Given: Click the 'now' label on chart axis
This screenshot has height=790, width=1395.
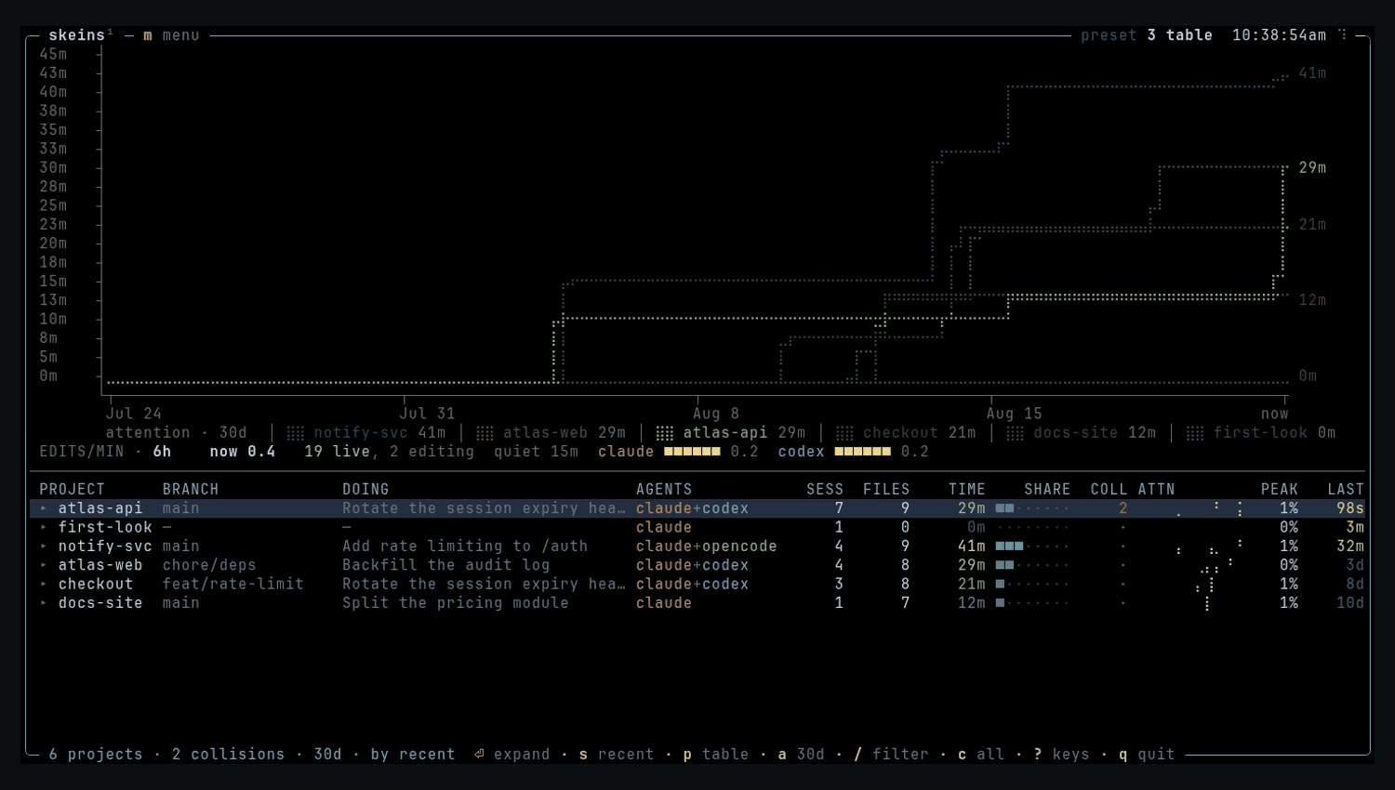Looking at the screenshot, I should pyautogui.click(x=1275, y=414).
